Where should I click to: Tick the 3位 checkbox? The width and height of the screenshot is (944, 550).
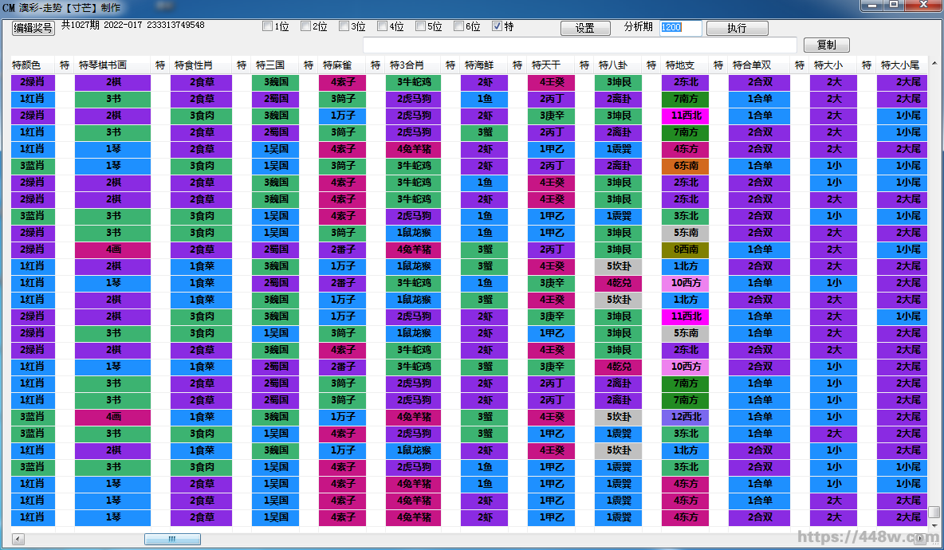(x=344, y=26)
